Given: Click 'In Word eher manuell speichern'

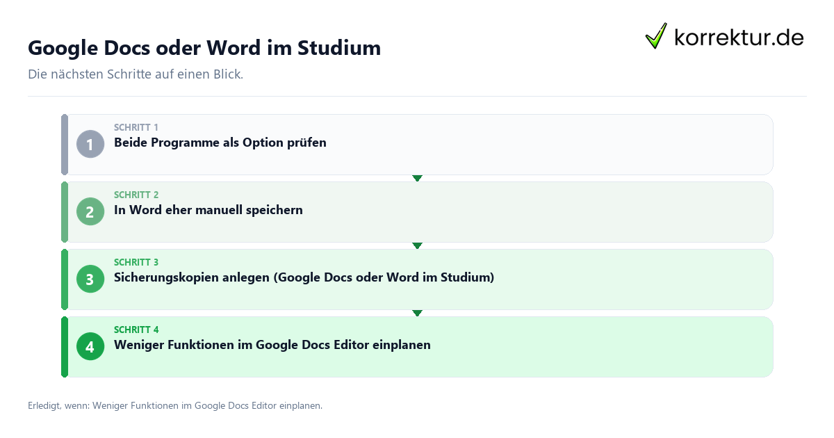Looking at the screenshot, I should tap(208, 210).
